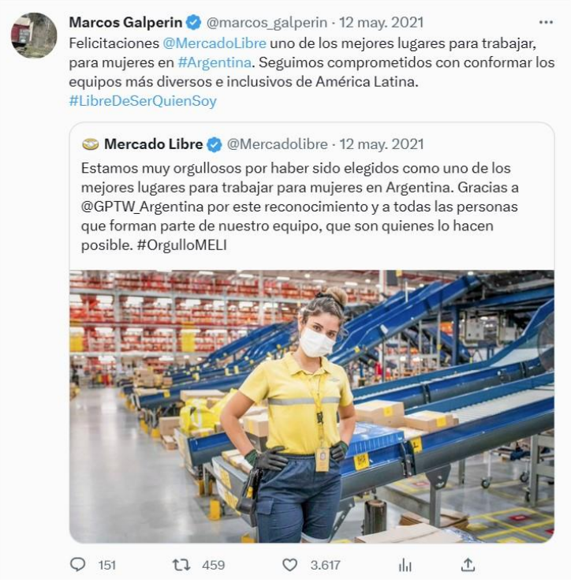Follow the #Argentina hashtag link
571x583 pixels.
[x=215, y=62]
